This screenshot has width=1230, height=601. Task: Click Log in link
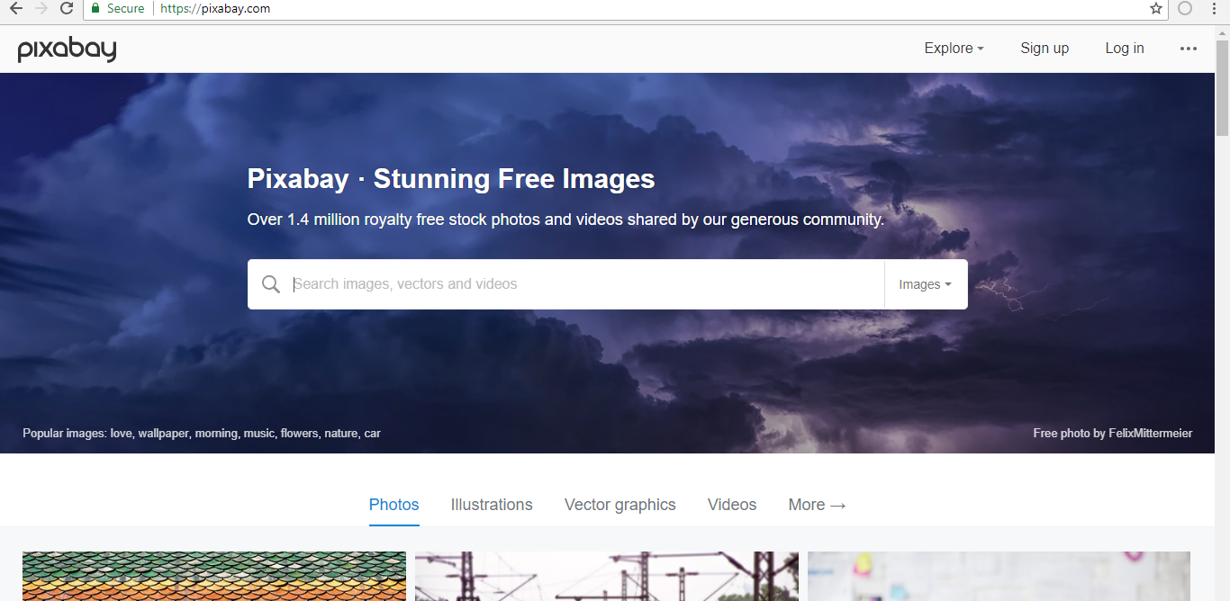(1125, 49)
